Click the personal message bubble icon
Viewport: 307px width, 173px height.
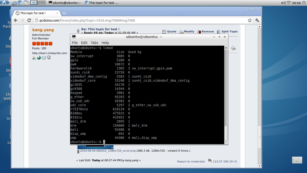(x=49, y=58)
